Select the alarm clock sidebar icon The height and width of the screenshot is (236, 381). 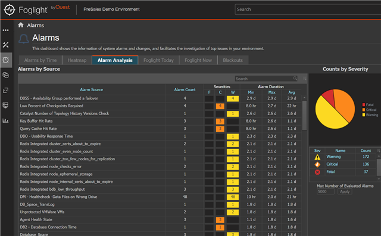pyautogui.click(x=5, y=60)
